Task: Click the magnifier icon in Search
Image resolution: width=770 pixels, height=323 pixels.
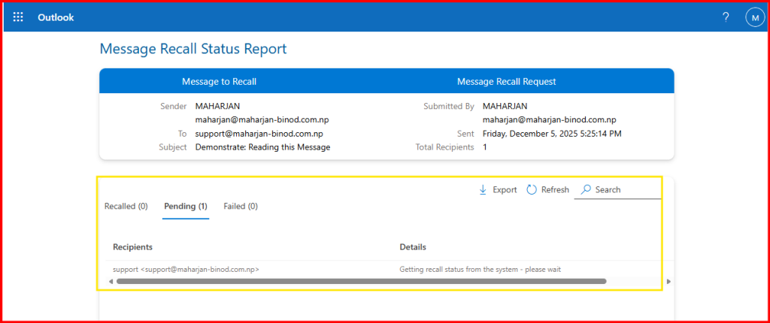Action: pos(586,190)
